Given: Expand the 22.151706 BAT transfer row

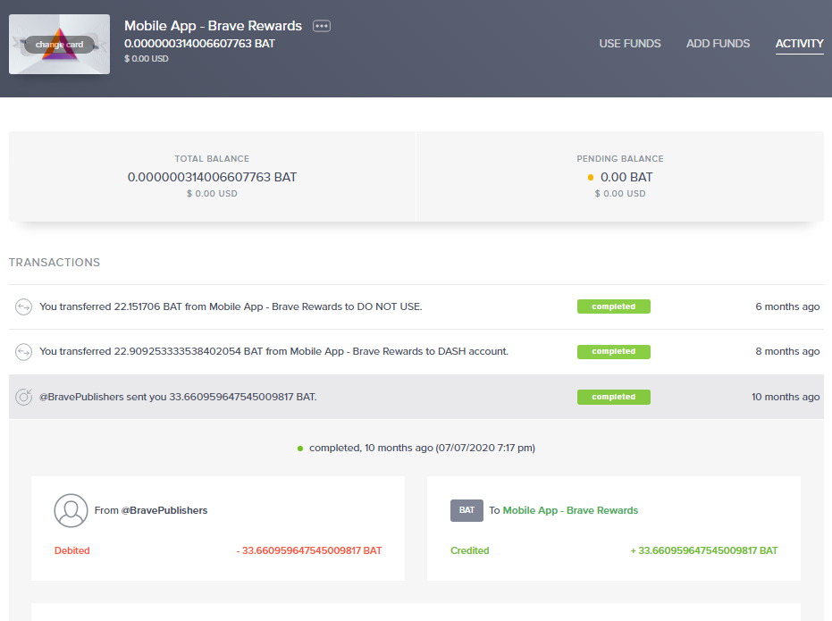Looking at the screenshot, I should pyautogui.click(x=416, y=307).
